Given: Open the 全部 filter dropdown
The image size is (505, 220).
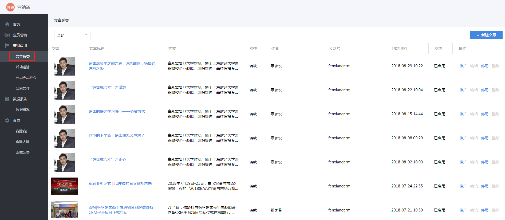Looking at the screenshot, I should [72, 35].
